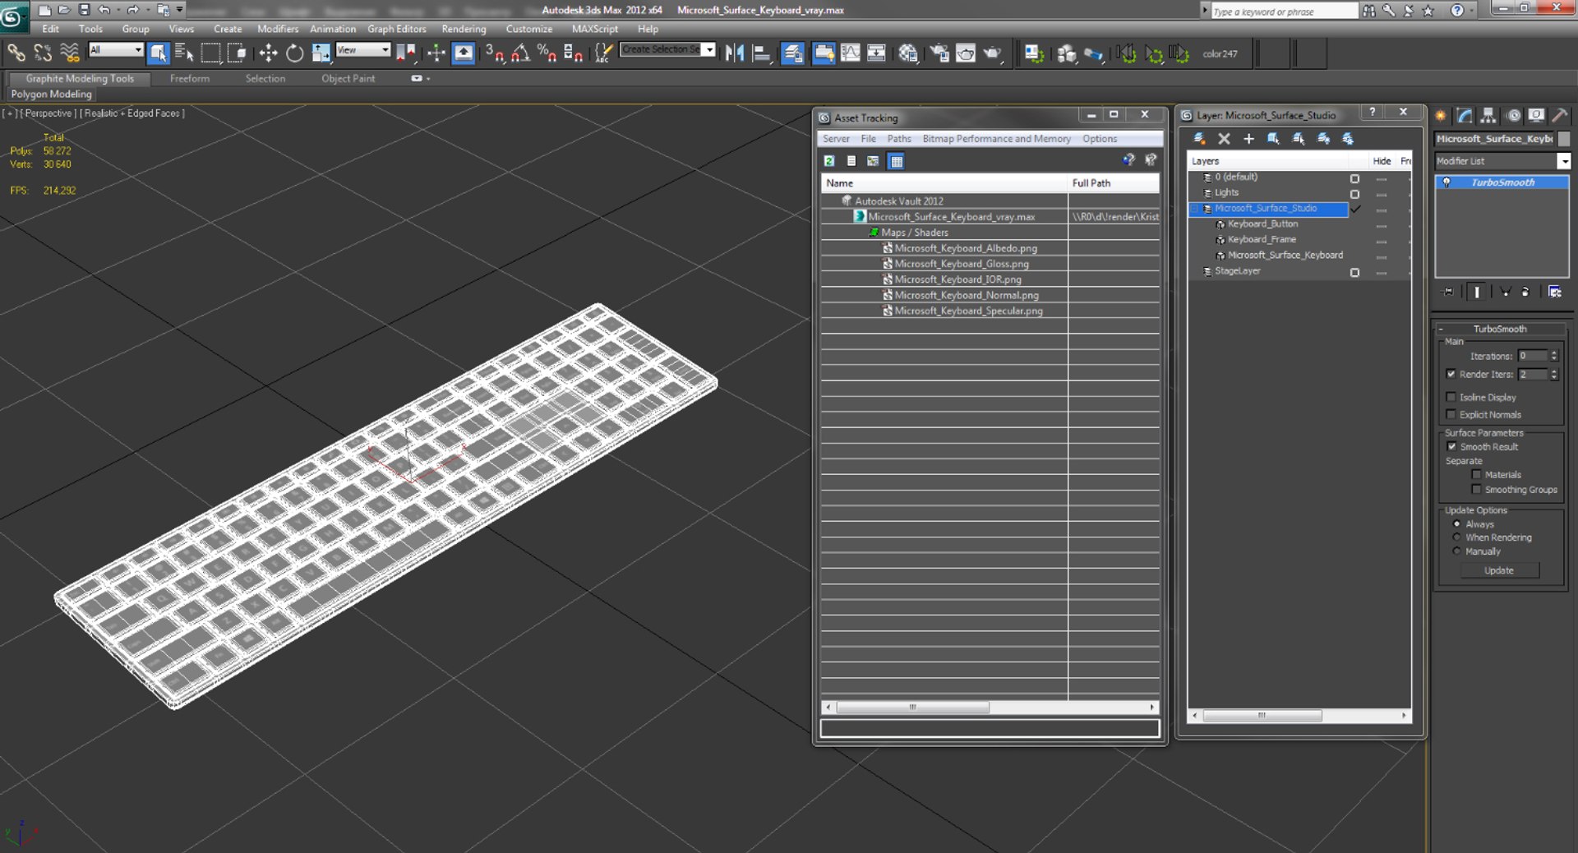Activate the Select Object tool
Image resolution: width=1578 pixels, height=853 pixels.
[x=159, y=53]
